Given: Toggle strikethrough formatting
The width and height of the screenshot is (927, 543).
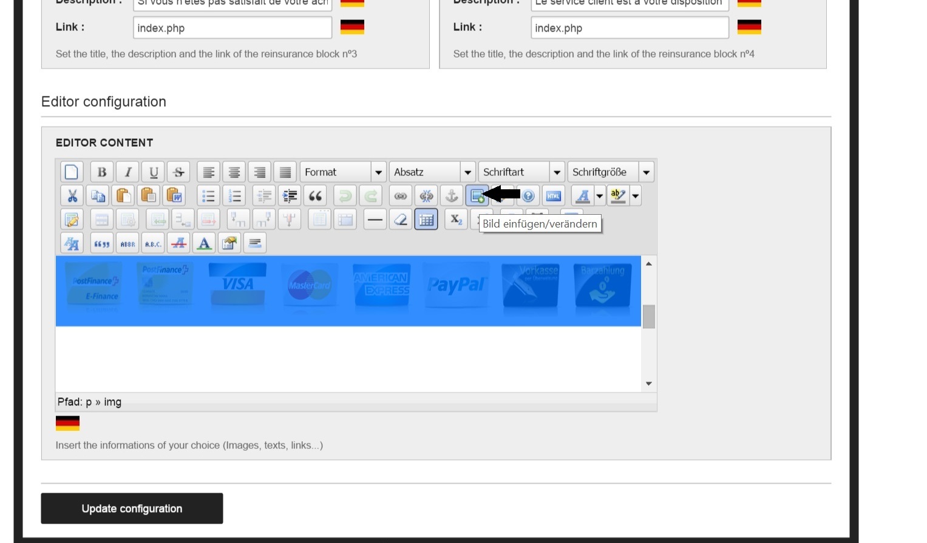Looking at the screenshot, I should click(179, 172).
